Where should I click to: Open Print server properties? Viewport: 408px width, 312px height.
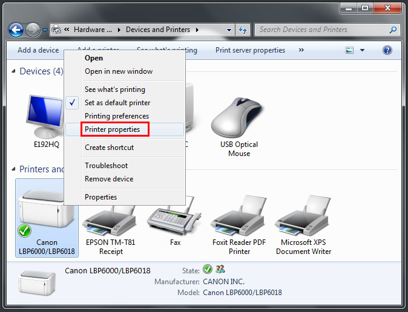tap(251, 50)
